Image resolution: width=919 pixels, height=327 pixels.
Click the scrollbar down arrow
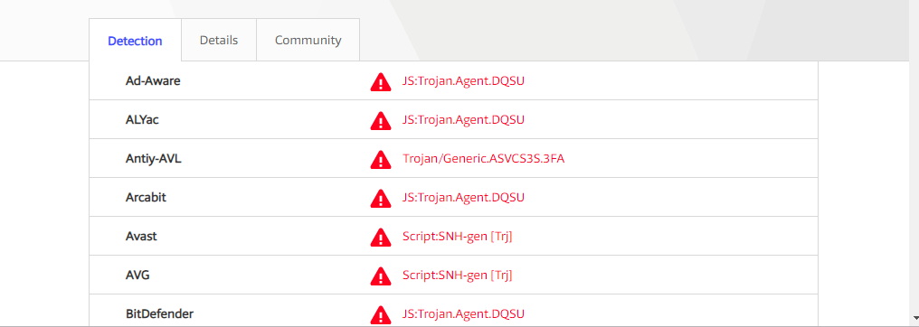coord(915,317)
